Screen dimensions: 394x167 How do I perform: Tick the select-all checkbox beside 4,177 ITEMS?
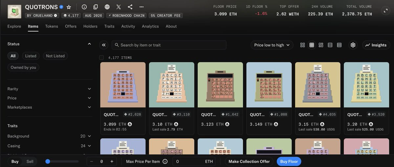click(101, 58)
